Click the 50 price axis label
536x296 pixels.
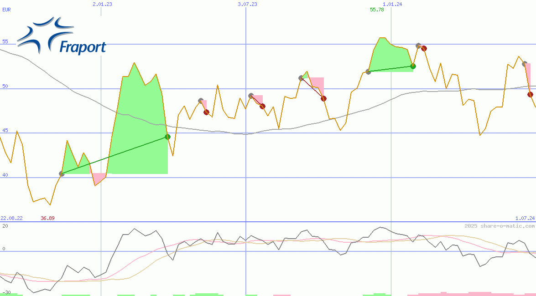(x=5, y=86)
